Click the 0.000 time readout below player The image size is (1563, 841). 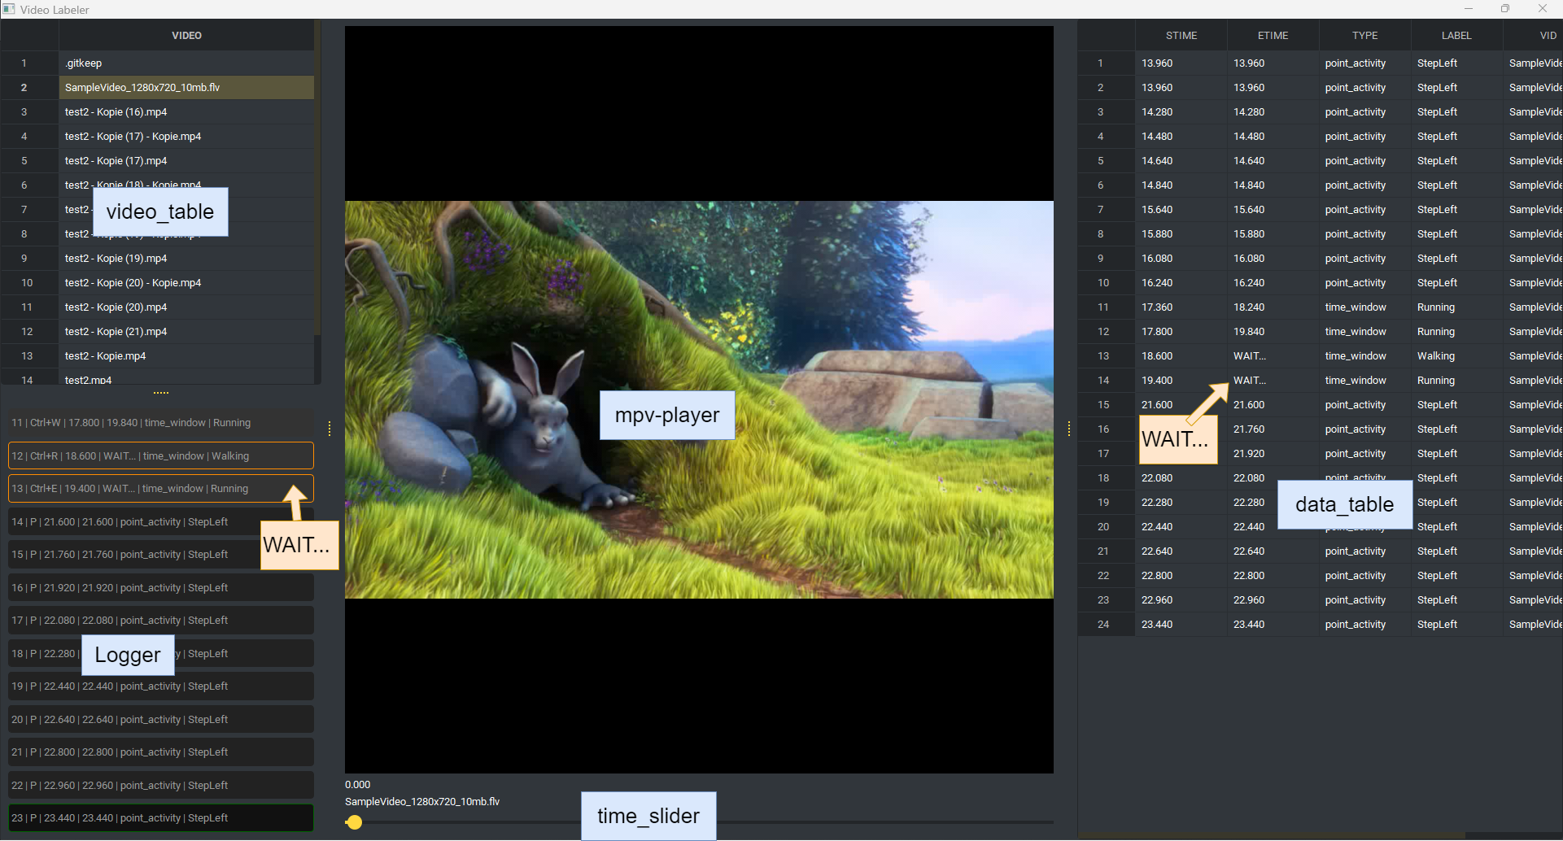point(357,785)
